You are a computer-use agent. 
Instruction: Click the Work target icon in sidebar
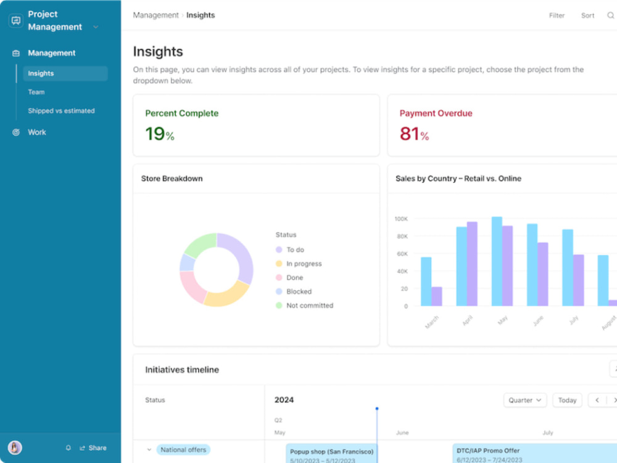(16, 132)
